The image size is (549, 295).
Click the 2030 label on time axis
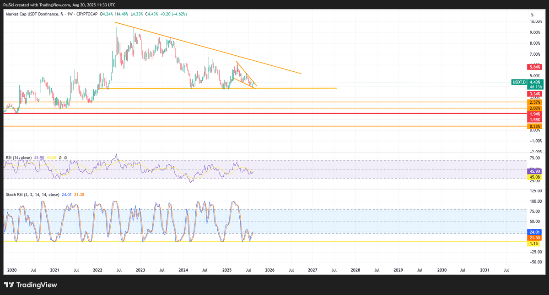point(441,271)
